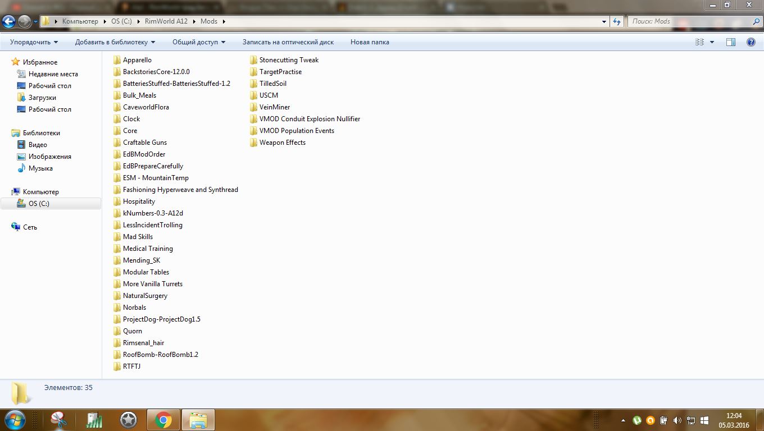Select "Компьютер" in the address bar
The image size is (764, 431).
click(x=80, y=21)
